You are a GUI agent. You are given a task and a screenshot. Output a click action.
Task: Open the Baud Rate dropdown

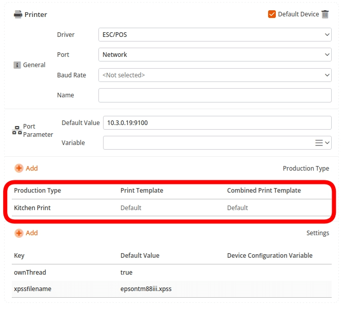[214, 75]
